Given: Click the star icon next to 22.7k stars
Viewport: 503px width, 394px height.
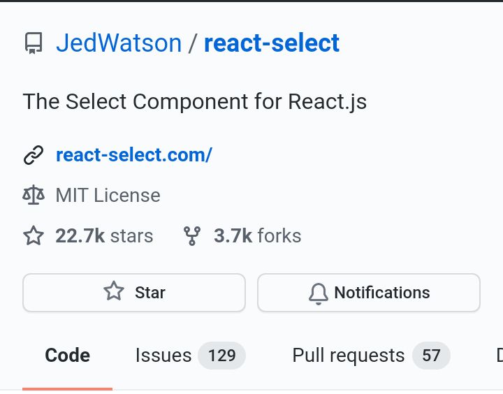Looking at the screenshot, I should tap(34, 236).
